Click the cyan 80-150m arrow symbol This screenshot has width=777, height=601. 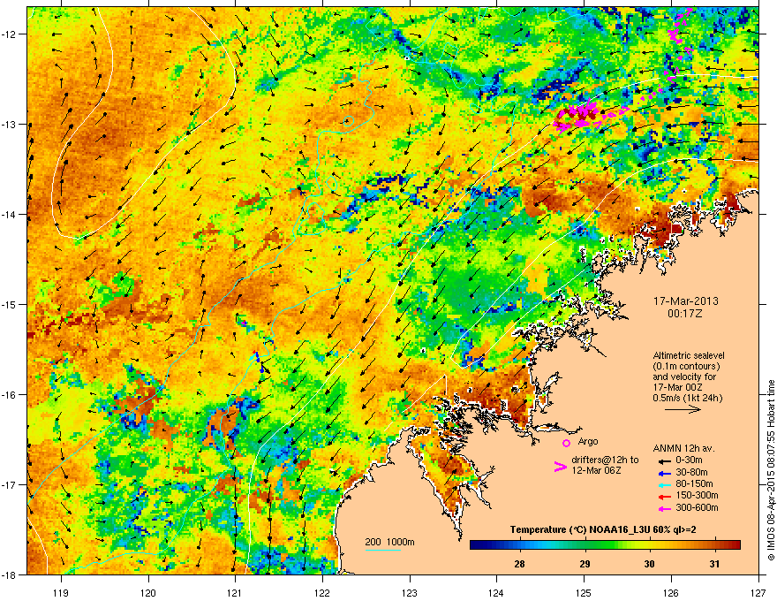coord(664,484)
